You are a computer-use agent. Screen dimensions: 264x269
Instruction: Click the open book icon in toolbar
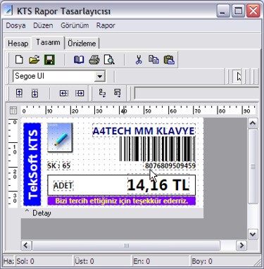click(x=79, y=60)
